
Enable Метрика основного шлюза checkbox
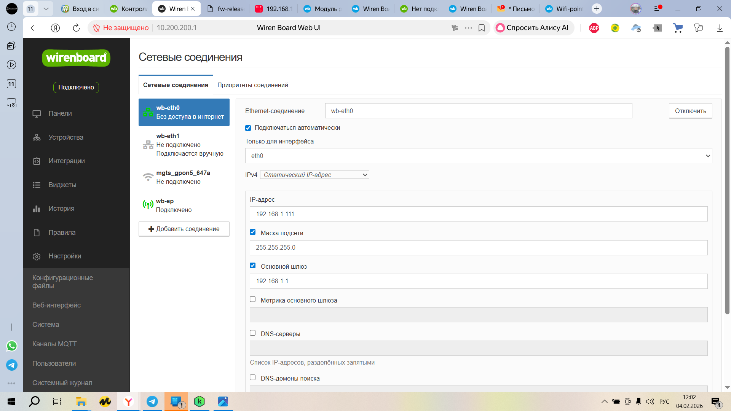253,299
